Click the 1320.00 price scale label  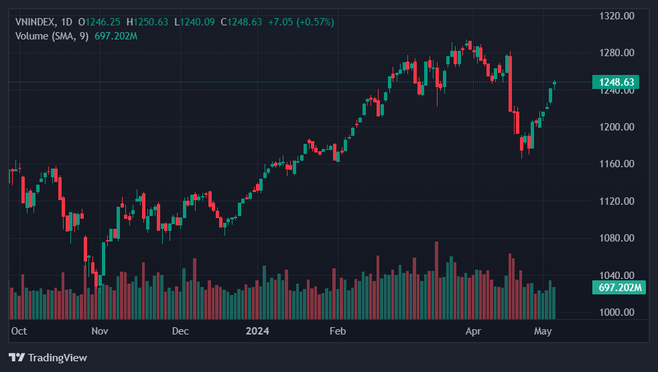[616, 15]
